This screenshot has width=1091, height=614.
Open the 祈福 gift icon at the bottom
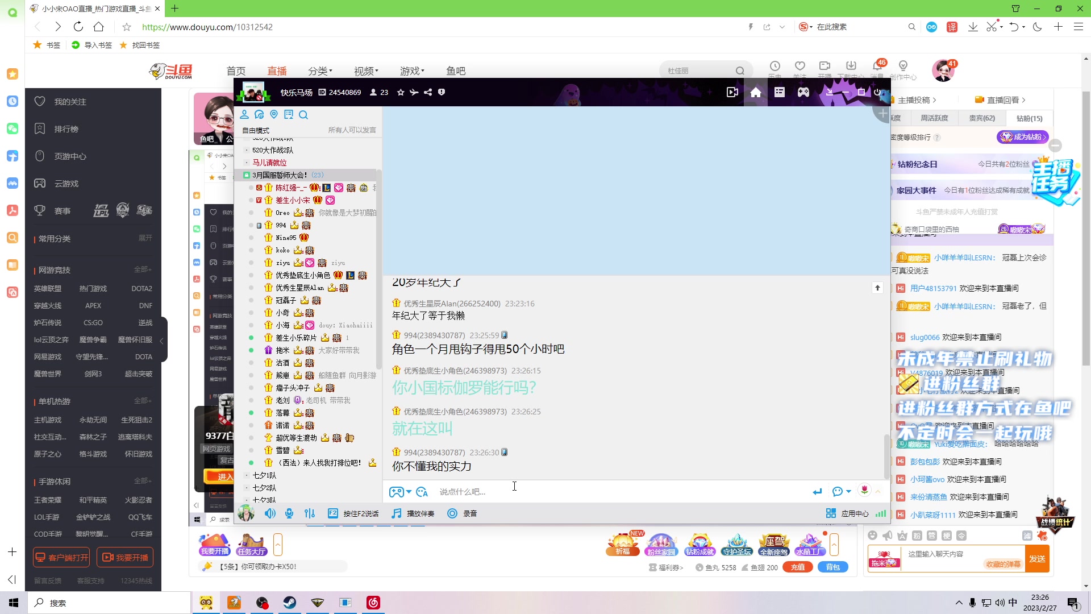622,544
